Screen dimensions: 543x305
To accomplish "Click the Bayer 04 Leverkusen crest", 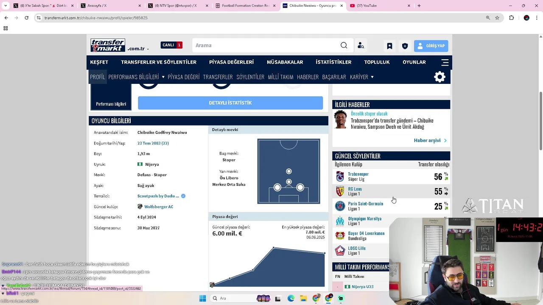I will pos(340,236).
